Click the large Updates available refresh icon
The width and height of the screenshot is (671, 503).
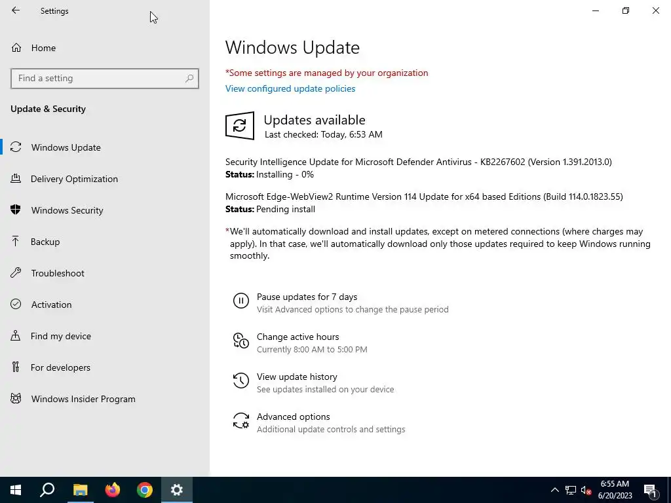[x=240, y=126]
